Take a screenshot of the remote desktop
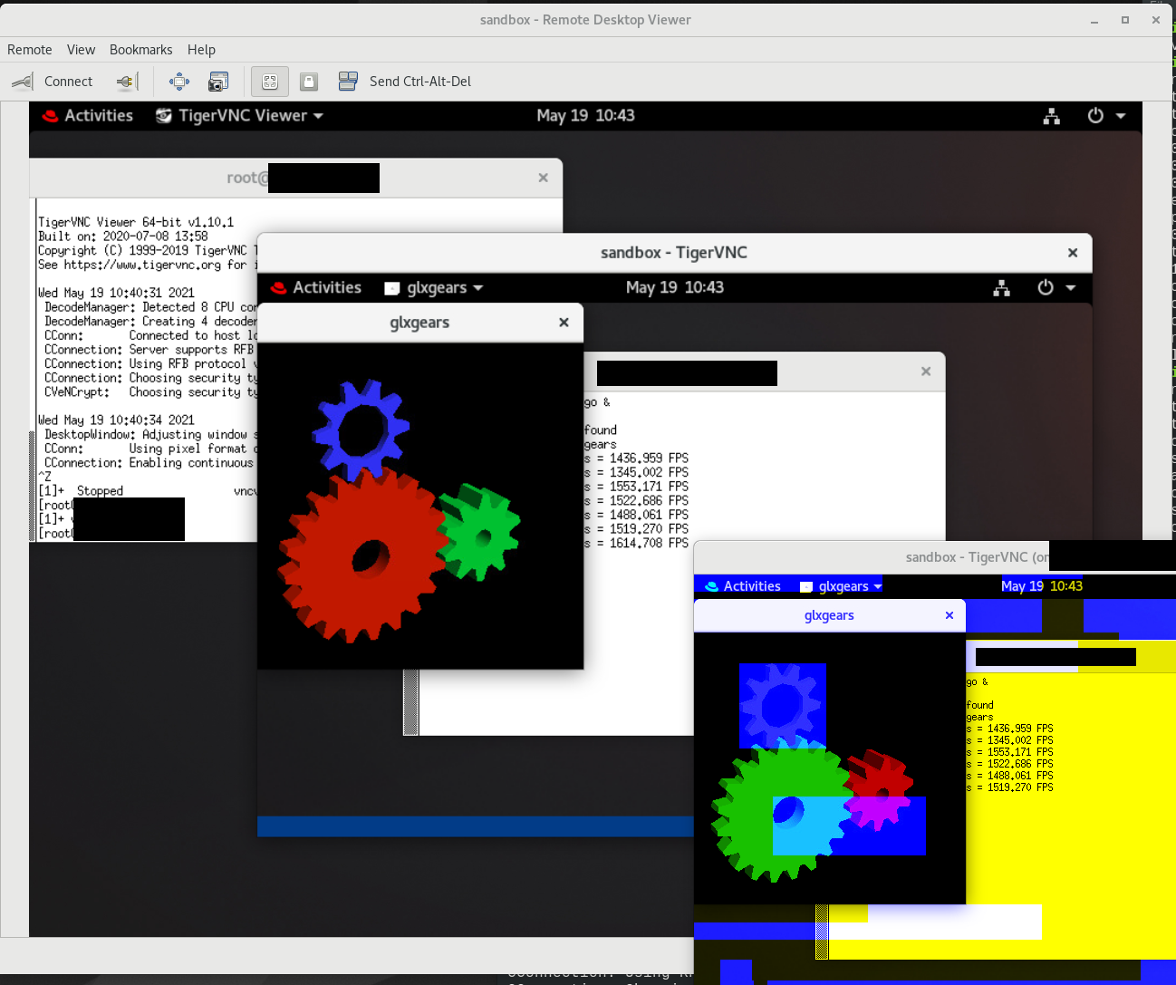This screenshot has height=985, width=1176. click(x=218, y=81)
